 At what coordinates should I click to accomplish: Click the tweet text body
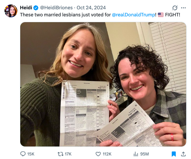(x=100, y=15)
